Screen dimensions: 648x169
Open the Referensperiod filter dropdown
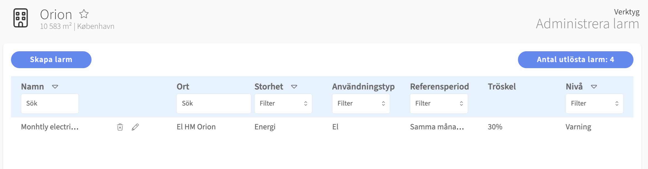439,103
